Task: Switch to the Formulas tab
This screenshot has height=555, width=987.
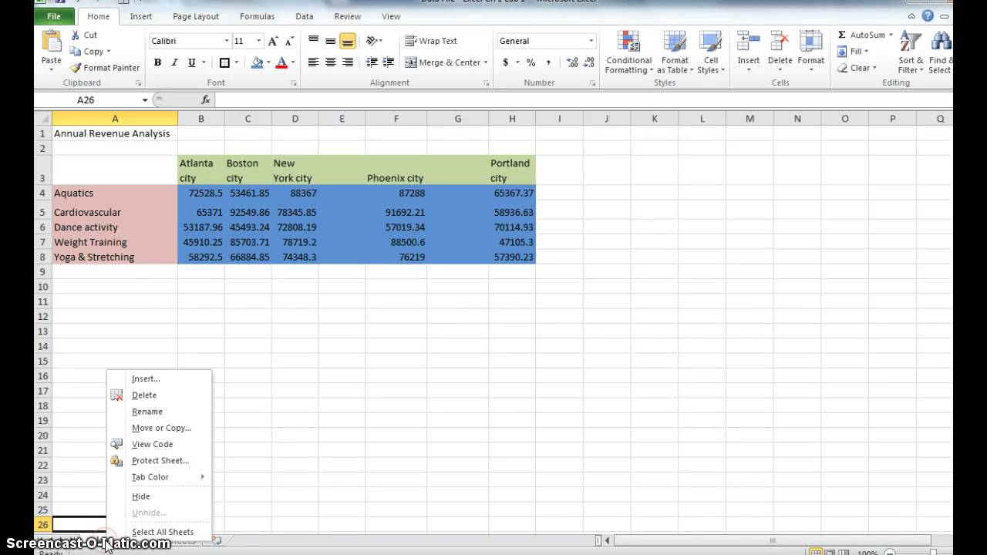Action: [257, 16]
